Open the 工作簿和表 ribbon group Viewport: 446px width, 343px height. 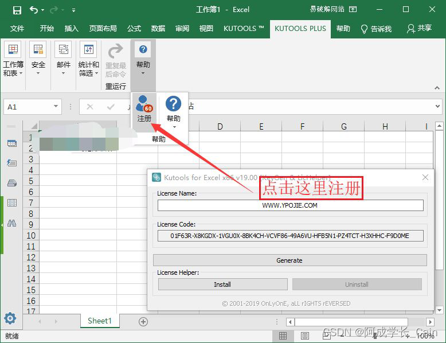pyautogui.click(x=13, y=60)
